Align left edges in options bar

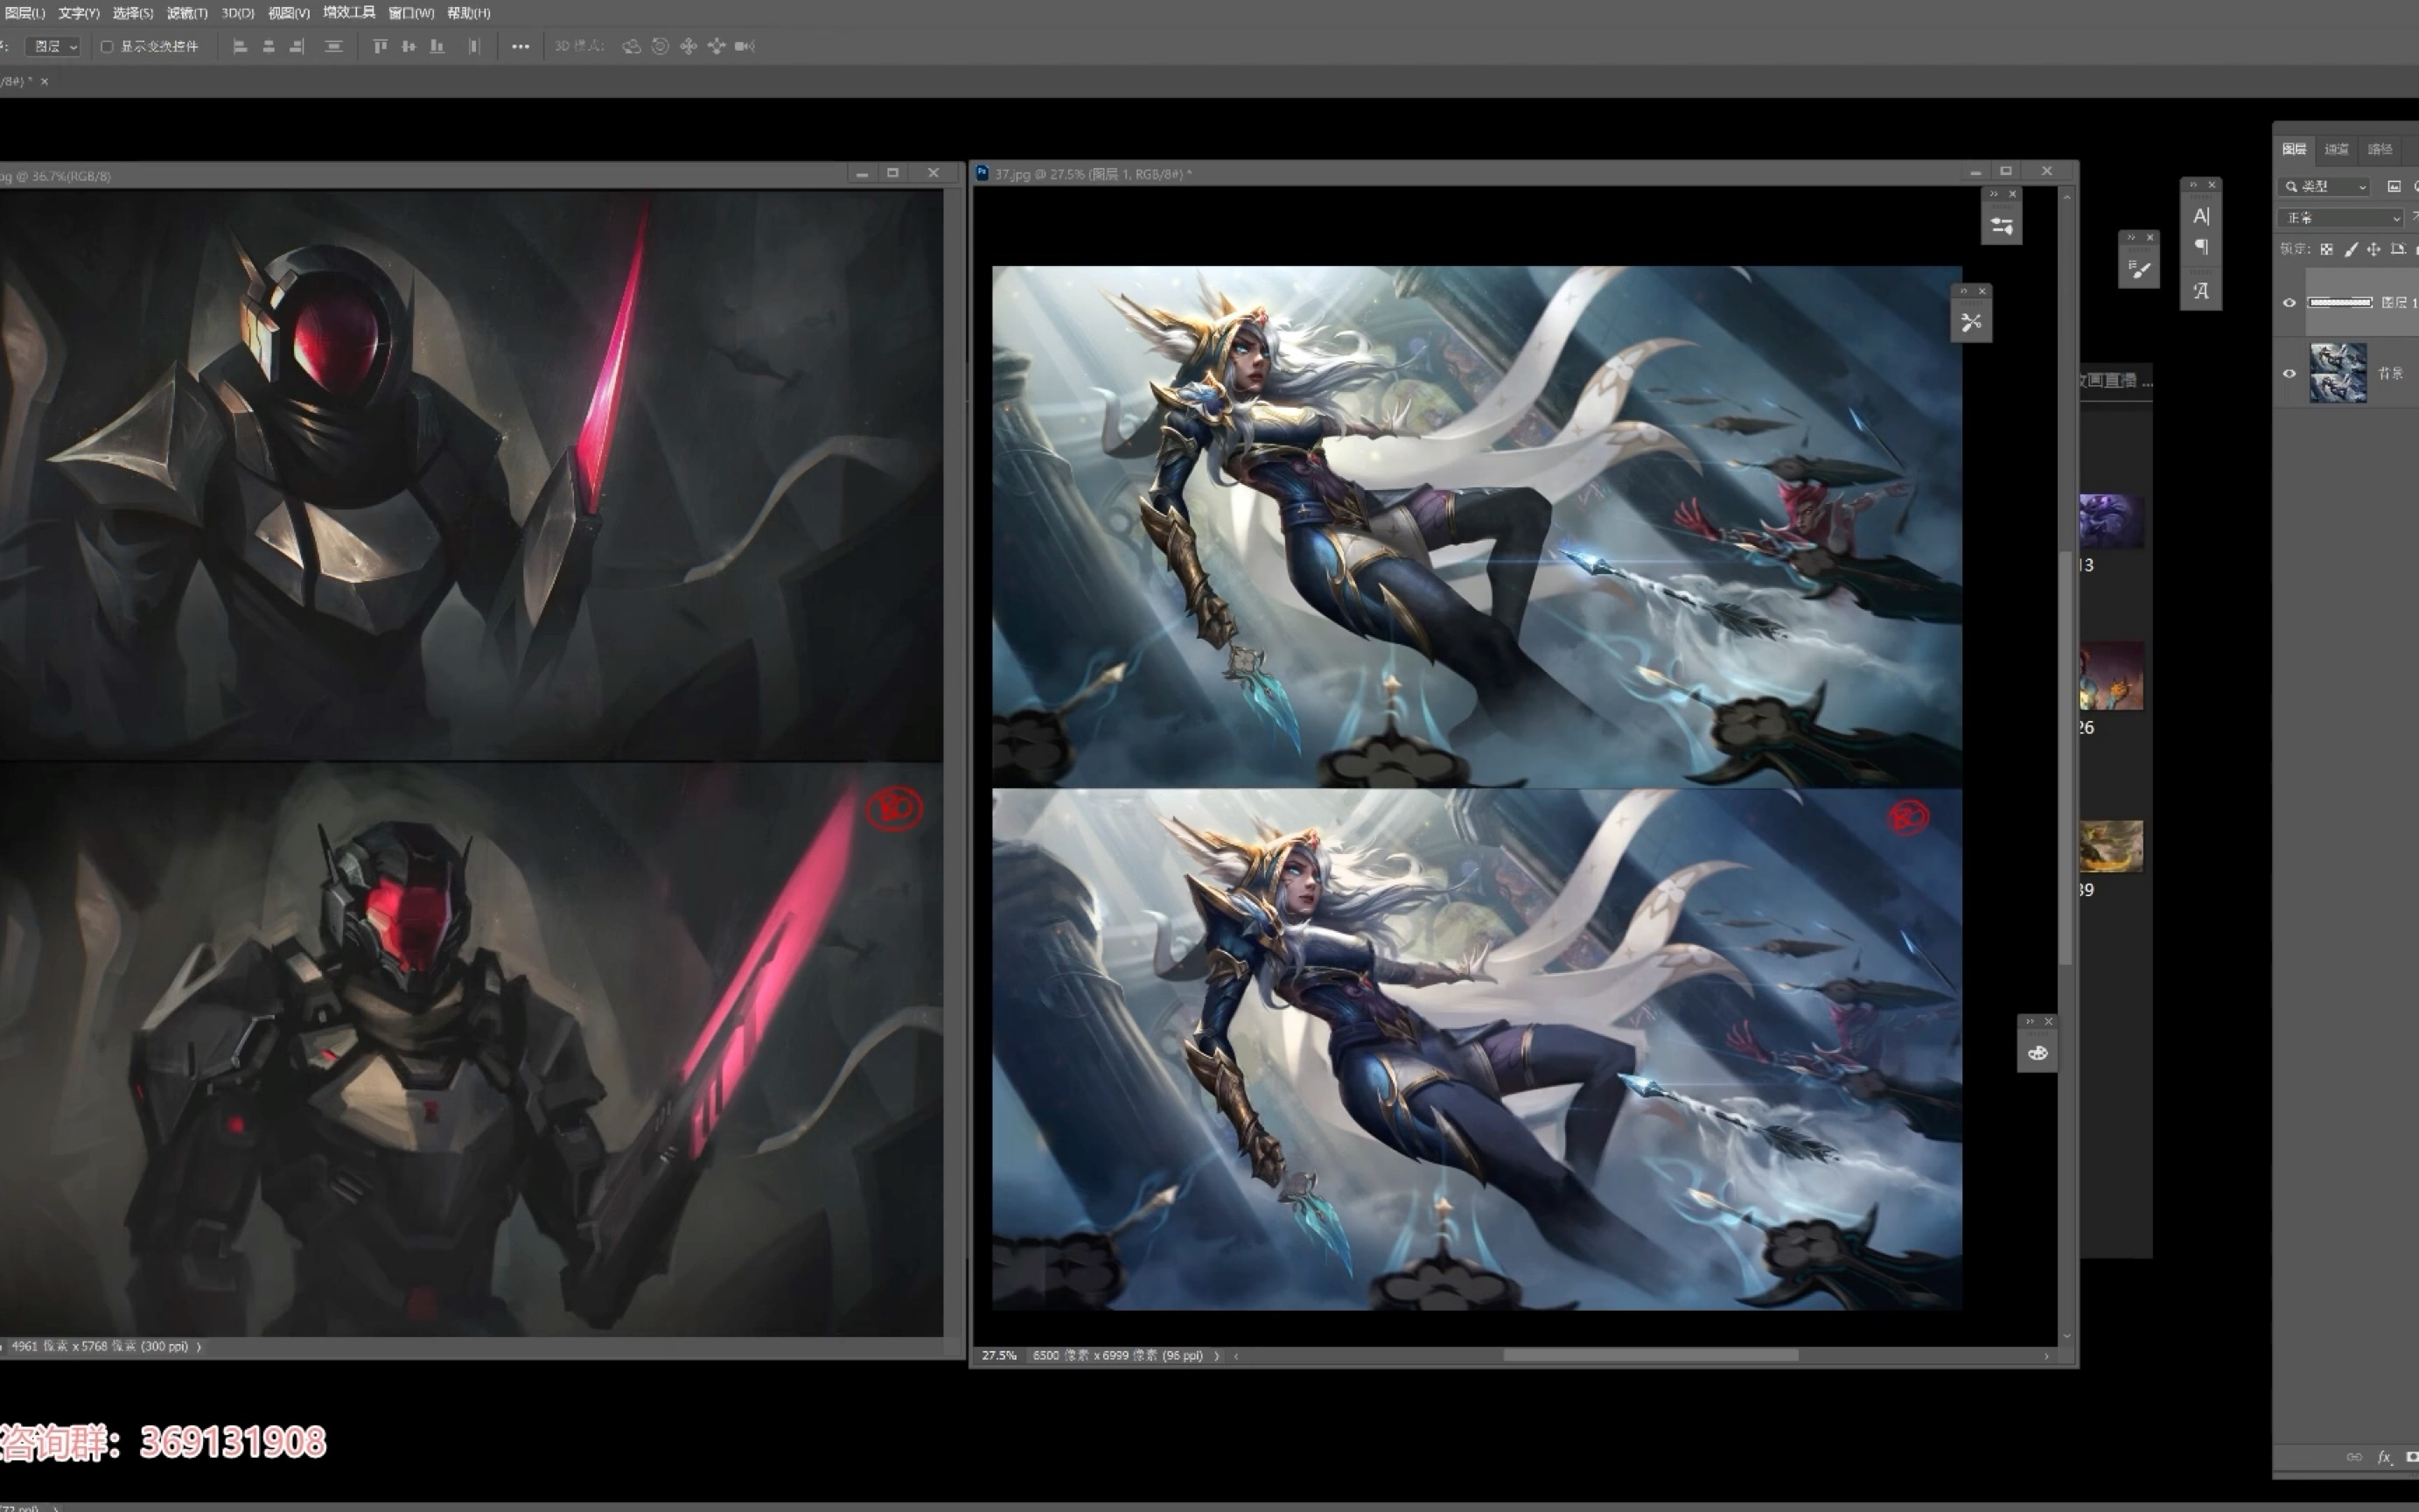point(240,46)
